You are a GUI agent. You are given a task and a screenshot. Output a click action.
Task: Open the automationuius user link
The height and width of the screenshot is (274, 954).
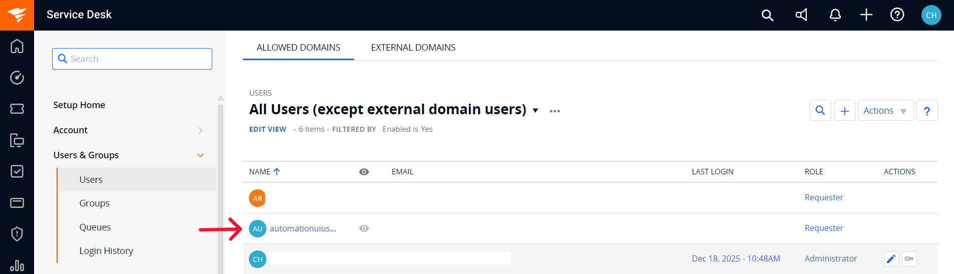click(x=302, y=228)
